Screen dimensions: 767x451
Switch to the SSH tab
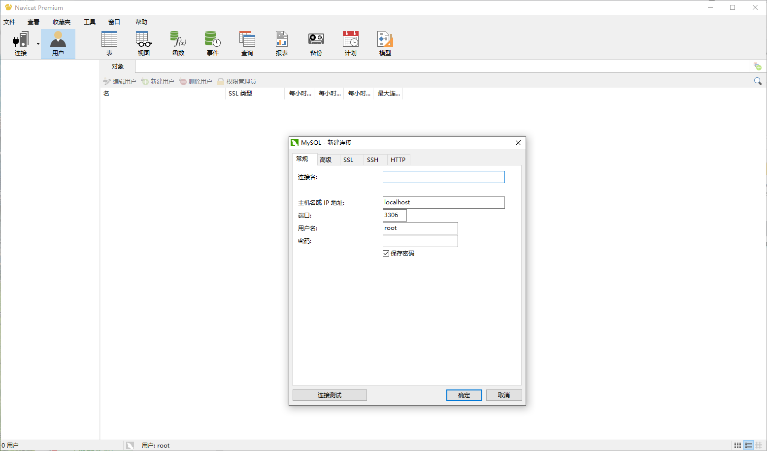[372, 160]
